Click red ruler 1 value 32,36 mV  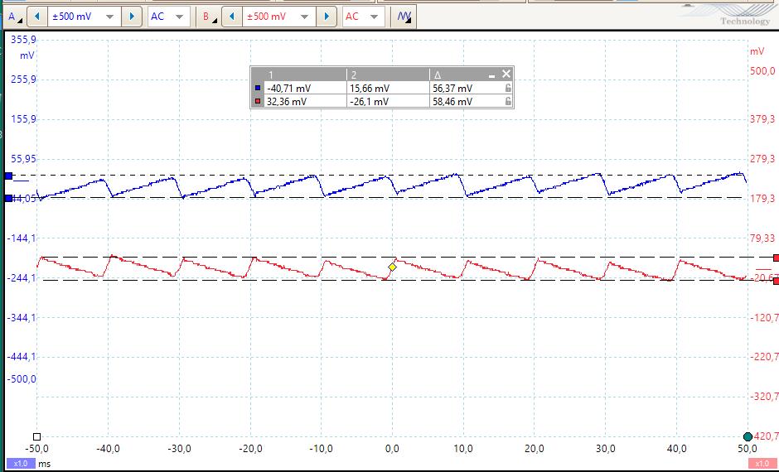pos(287,102)
